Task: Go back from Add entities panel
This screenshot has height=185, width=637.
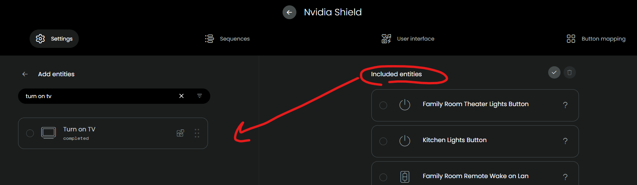Action: 25,74
